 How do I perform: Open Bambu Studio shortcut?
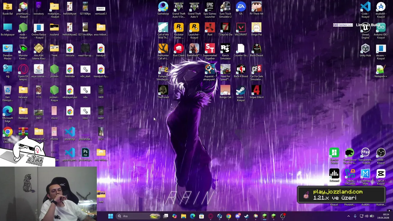334,156
